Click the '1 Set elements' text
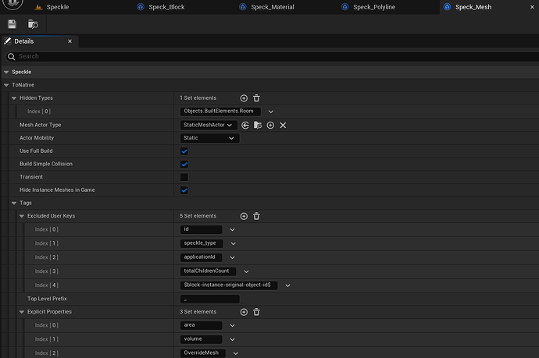This screenshot has height=358, width=539. (x=198, y=97)
